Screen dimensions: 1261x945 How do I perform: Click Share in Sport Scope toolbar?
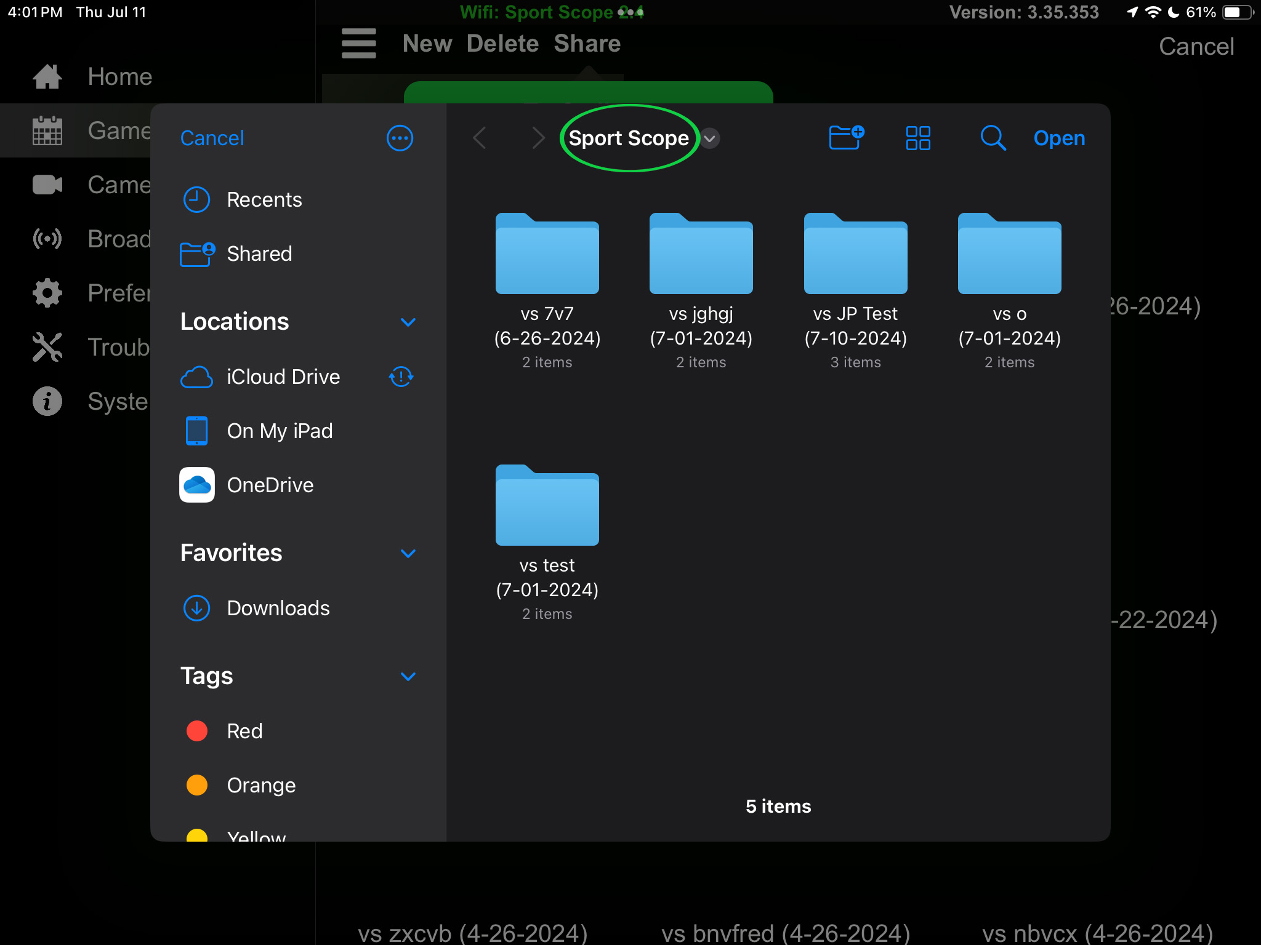click(x=587, y=44)
